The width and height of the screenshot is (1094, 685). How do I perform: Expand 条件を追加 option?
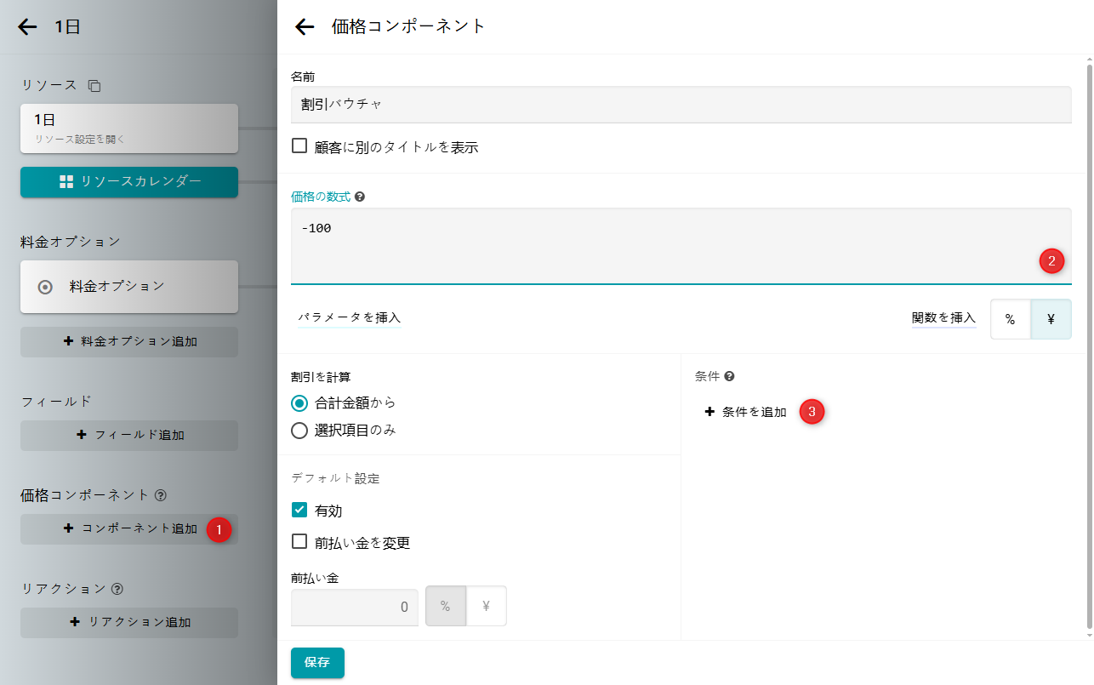(x=746, y=412)
